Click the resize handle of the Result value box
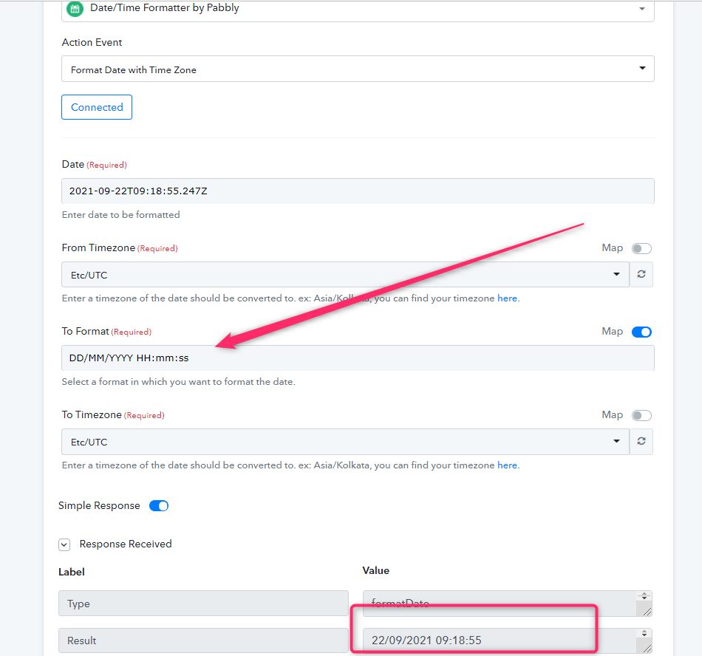 pos(647,649)
